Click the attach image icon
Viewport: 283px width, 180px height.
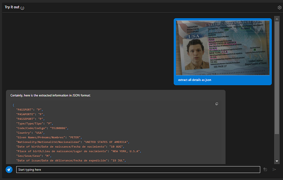click(265, 170)
